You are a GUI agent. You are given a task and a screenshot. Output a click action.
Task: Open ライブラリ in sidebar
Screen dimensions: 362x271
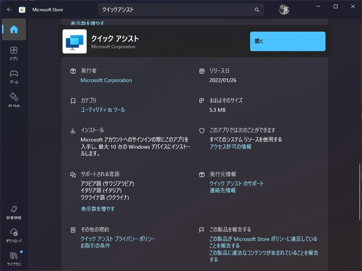14,259
